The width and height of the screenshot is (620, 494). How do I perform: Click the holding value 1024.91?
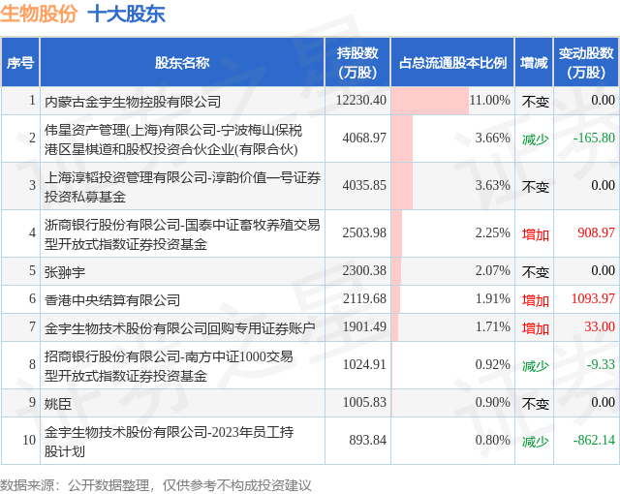364,364
